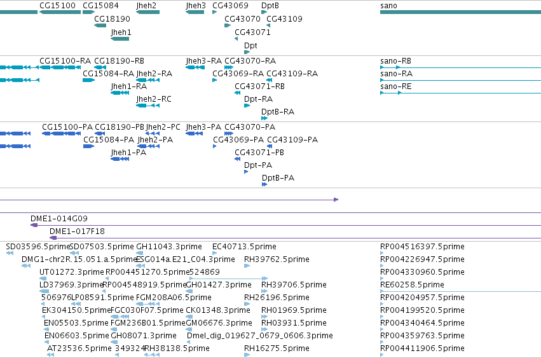Select the CK01348.3prime EST
The width and height of the screenshot is (541, 358).
tap(189, 317)
